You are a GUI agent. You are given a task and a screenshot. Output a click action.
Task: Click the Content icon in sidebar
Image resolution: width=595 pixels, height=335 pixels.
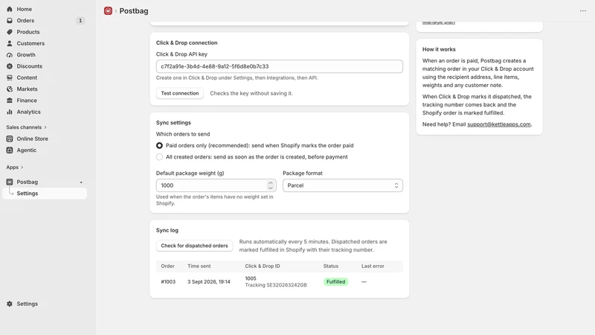tap(10, 77)
